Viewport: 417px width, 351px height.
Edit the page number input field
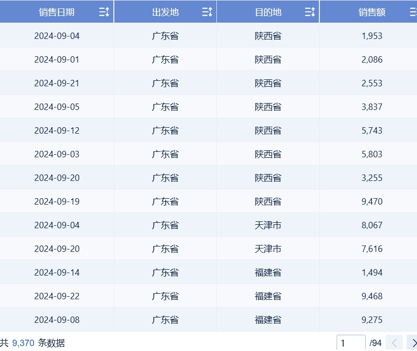click(351, 343)
